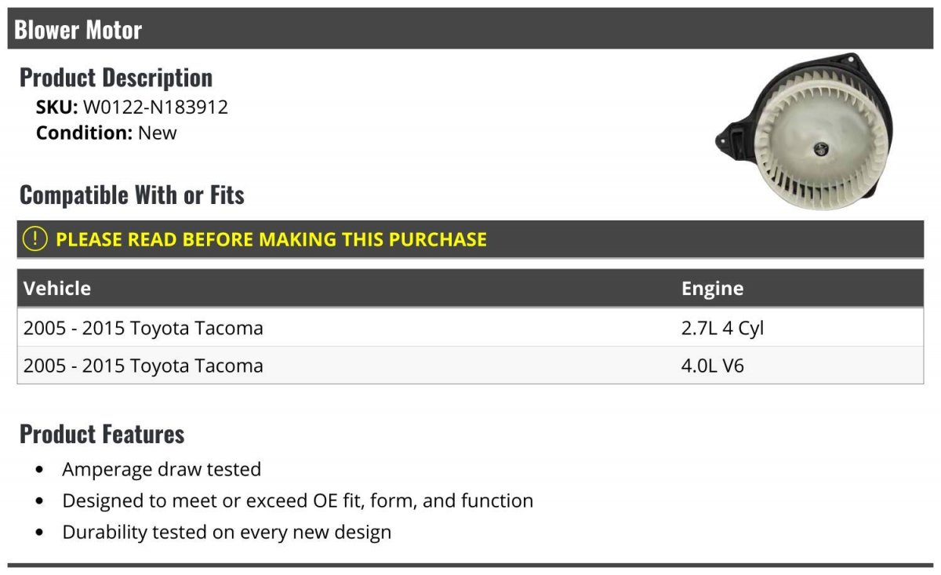Click the Product Features heading
Image resolution: width=941 pixels, height=575 pixels.
coord(102,434)
